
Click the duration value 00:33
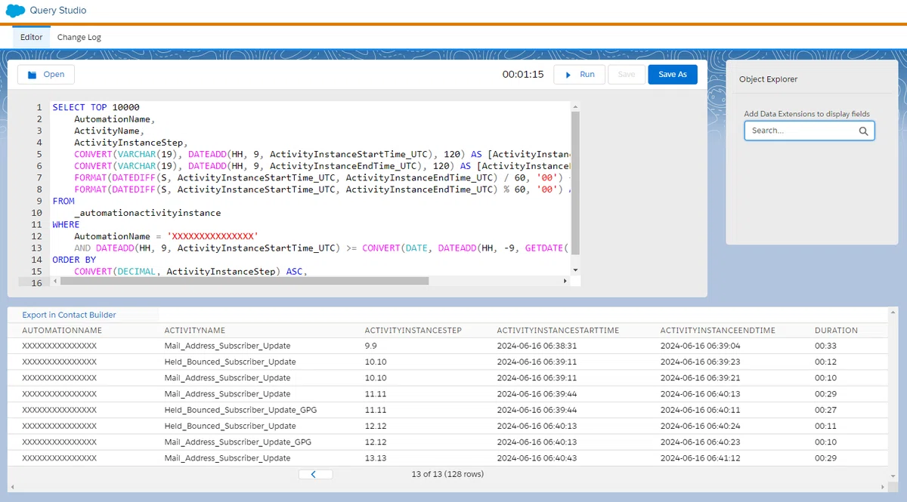coord(825,346)
